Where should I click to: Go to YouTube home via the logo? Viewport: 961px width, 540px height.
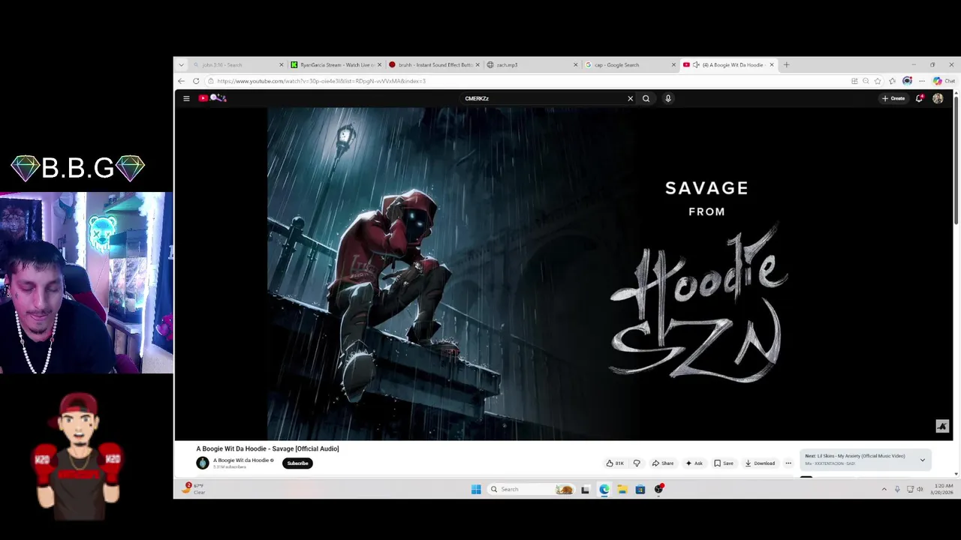212,98
